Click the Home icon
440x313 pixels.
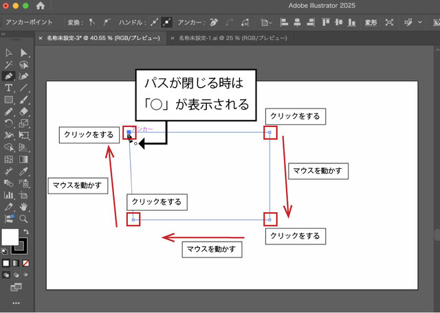[41, 5]
